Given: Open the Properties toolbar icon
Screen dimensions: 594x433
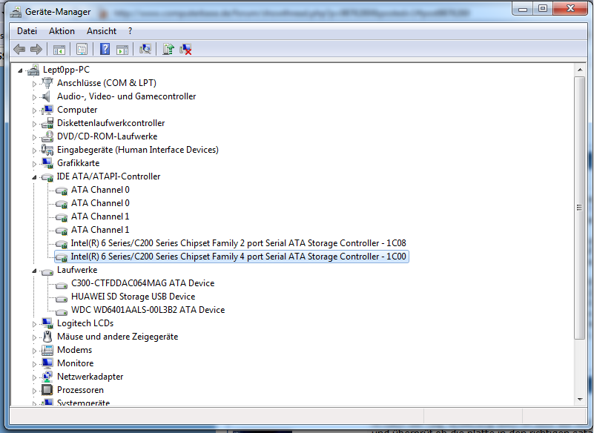Looking at the screenshot, I should click(82, 49).
